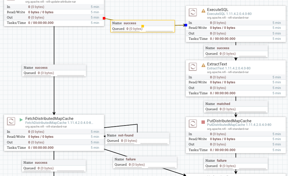Click the FetchDistributedMapCache In statistics row

point(54,132)
